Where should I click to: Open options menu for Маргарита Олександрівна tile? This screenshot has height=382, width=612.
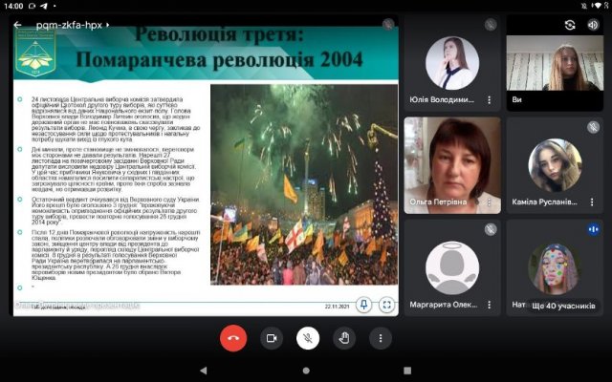click(489, 305)
